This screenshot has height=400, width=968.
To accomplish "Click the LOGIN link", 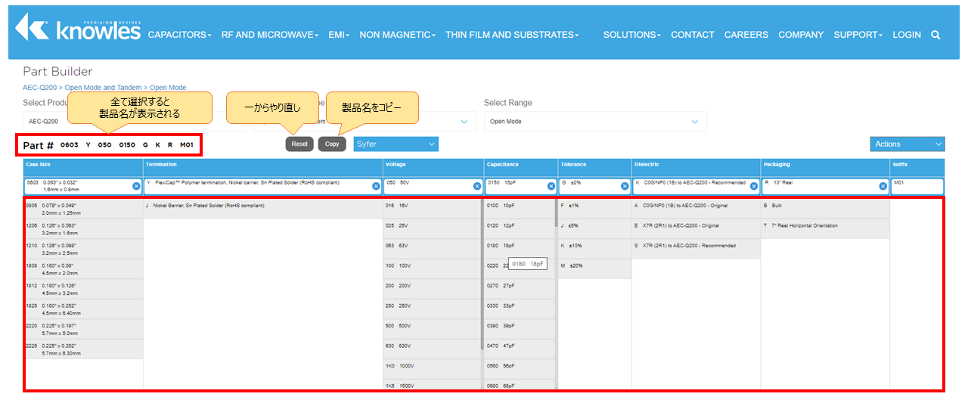I will (907, 35).
